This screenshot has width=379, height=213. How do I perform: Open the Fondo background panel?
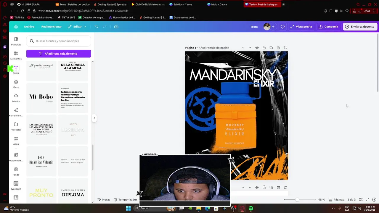(16, 171)
